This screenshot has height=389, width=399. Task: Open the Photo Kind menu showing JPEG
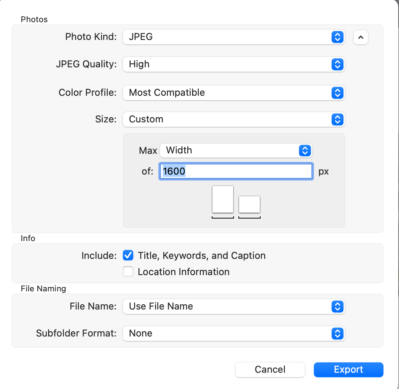(233, 37)
